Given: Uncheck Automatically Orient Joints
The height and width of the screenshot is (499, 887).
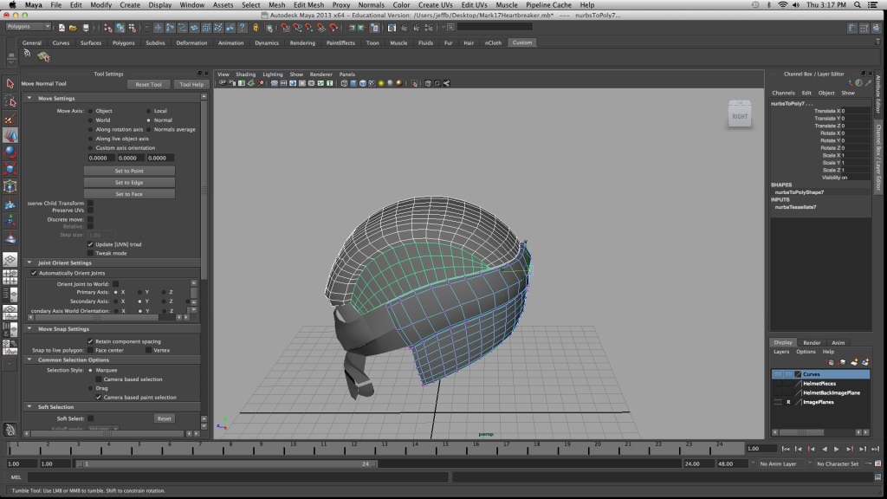Looking at the screenshot, I should [x=34, y=273].
